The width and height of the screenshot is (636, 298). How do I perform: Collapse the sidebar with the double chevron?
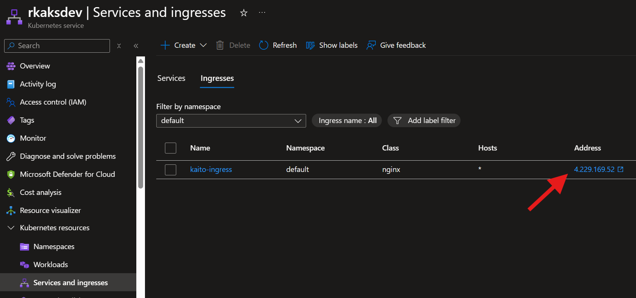[x=136, y=46]
